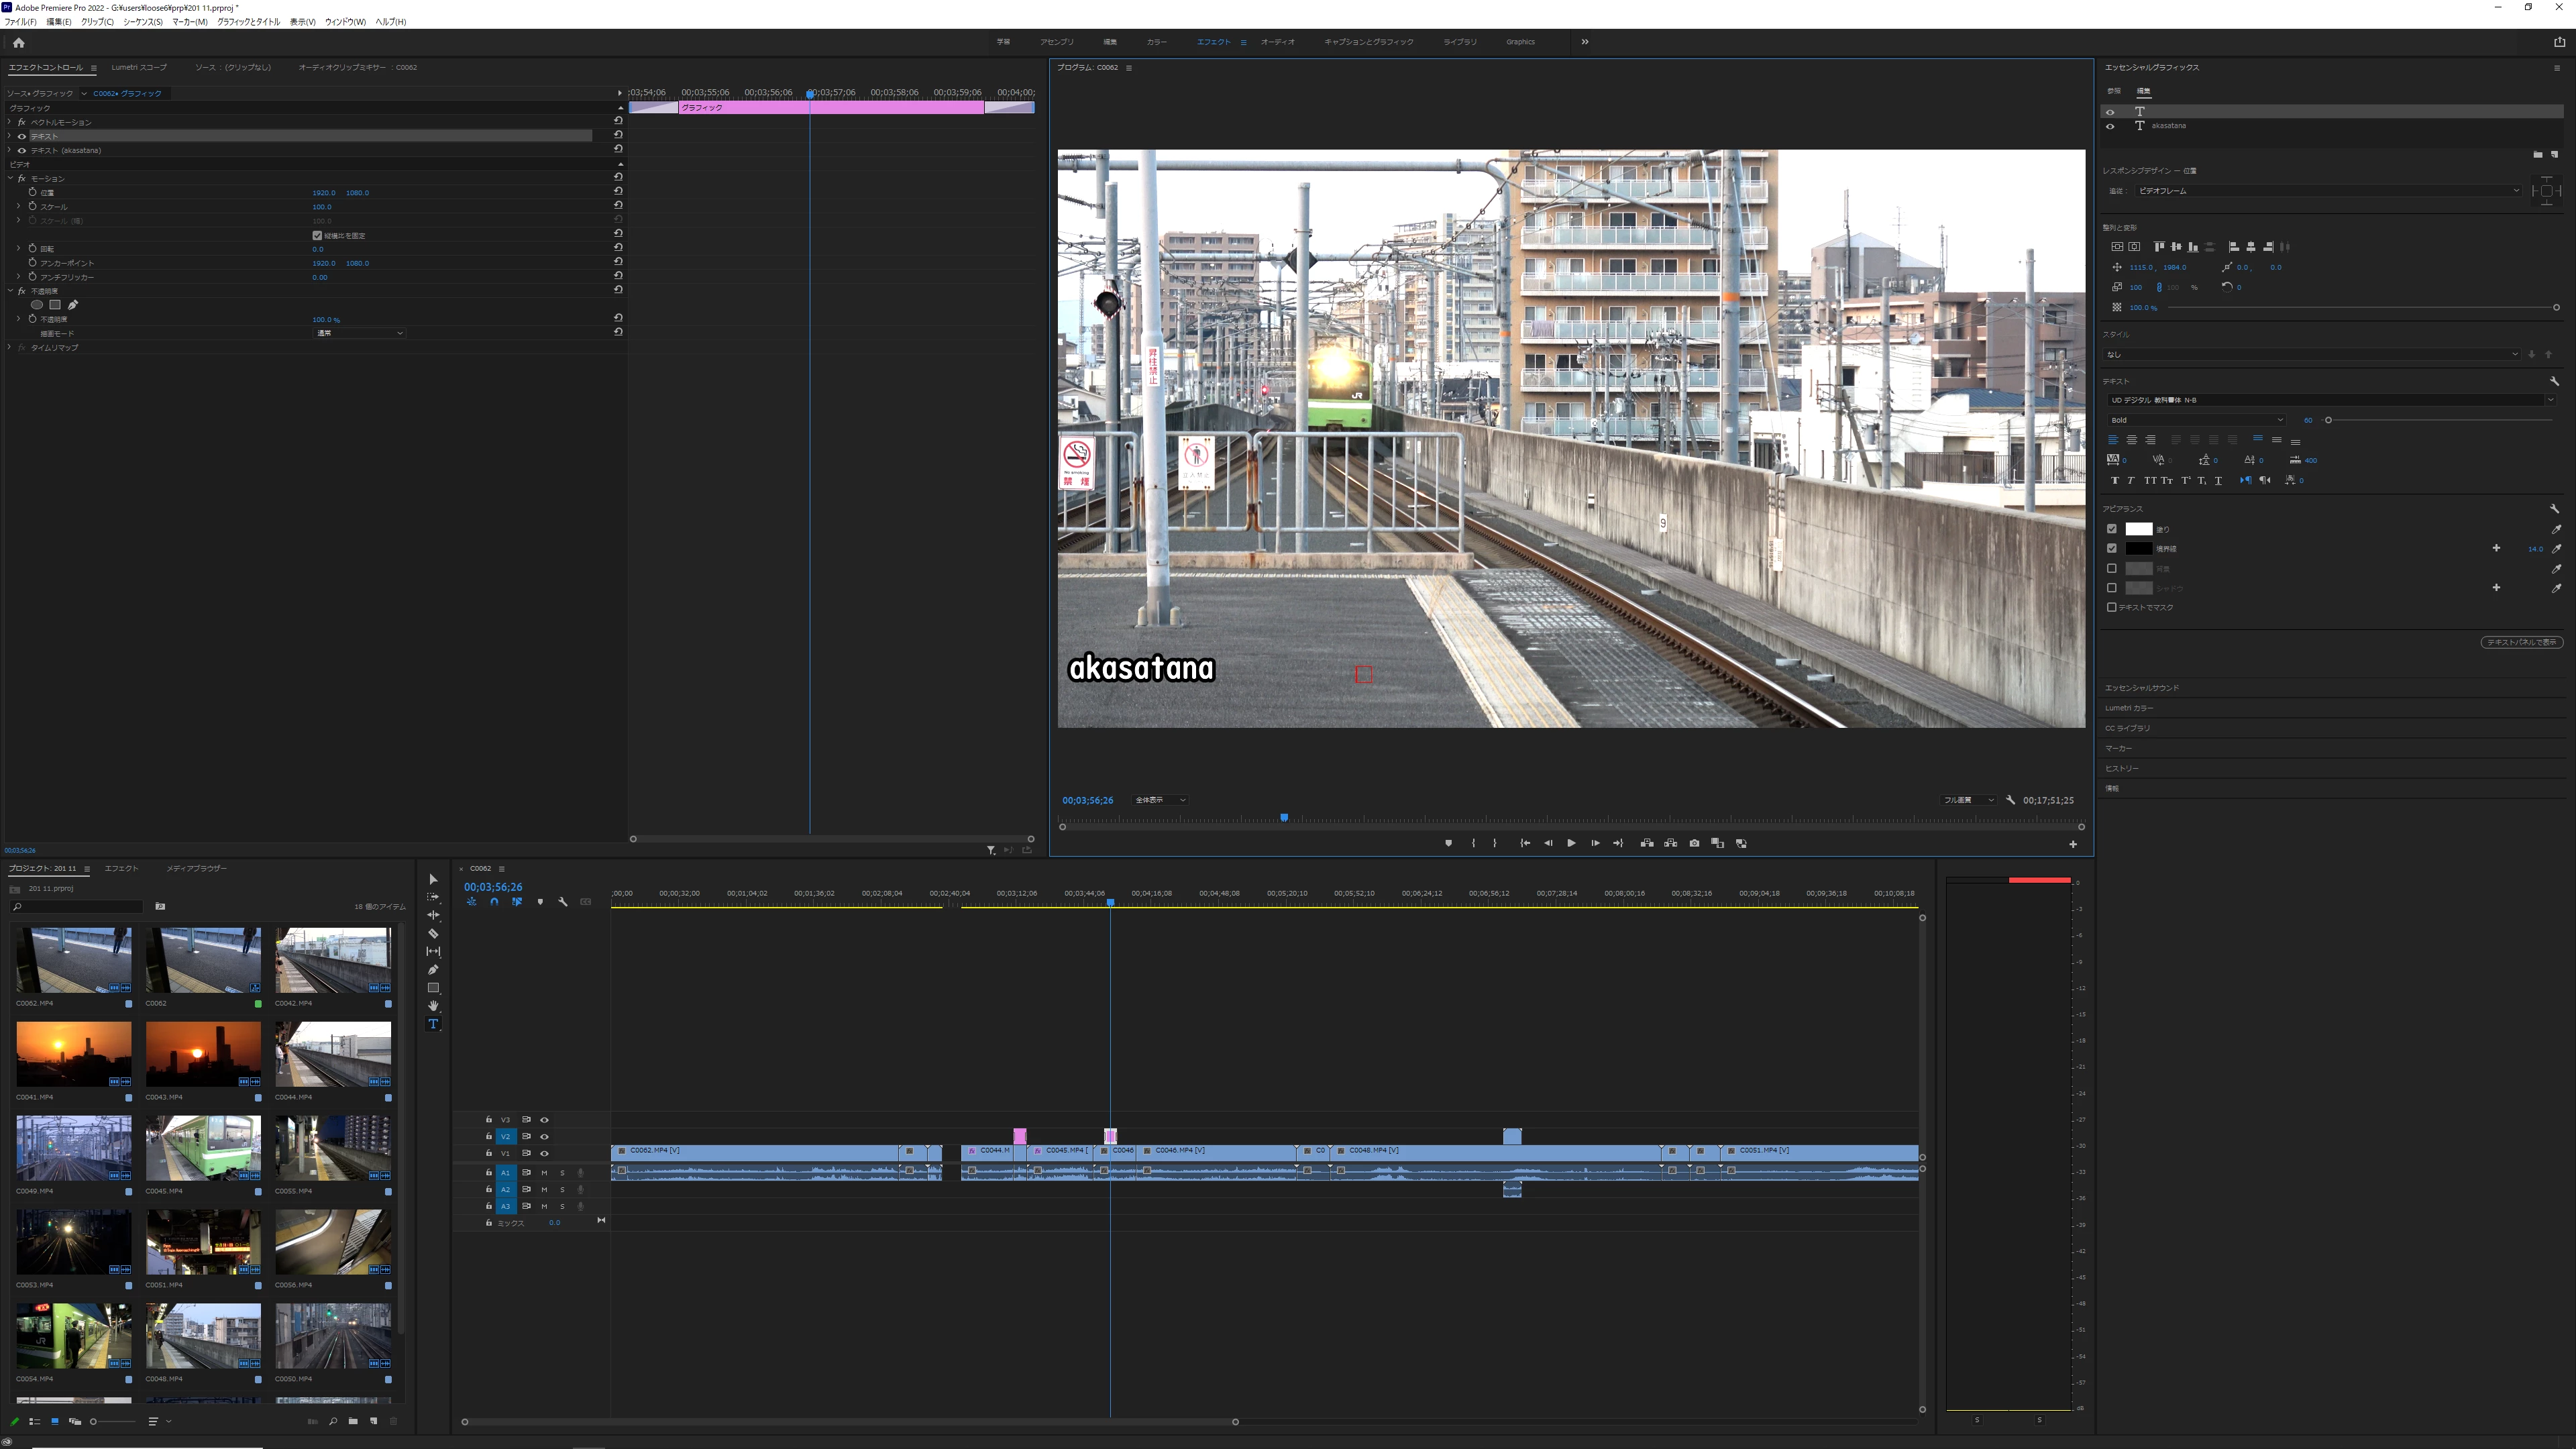This screenshot has width=2576, height=1449.
Task: Expand the モーション effect properties
Action: point(11,178)
